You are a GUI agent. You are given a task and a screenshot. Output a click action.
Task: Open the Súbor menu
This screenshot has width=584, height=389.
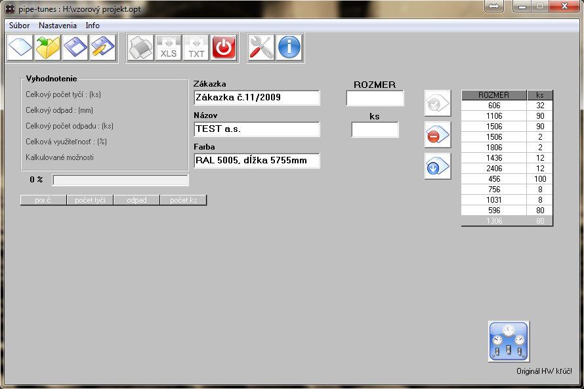20,26
